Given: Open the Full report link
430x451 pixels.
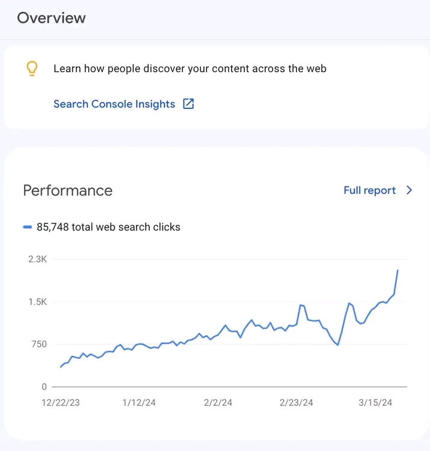Looking at the screenshot, I should pyautogui.click(x=369, y=190).
